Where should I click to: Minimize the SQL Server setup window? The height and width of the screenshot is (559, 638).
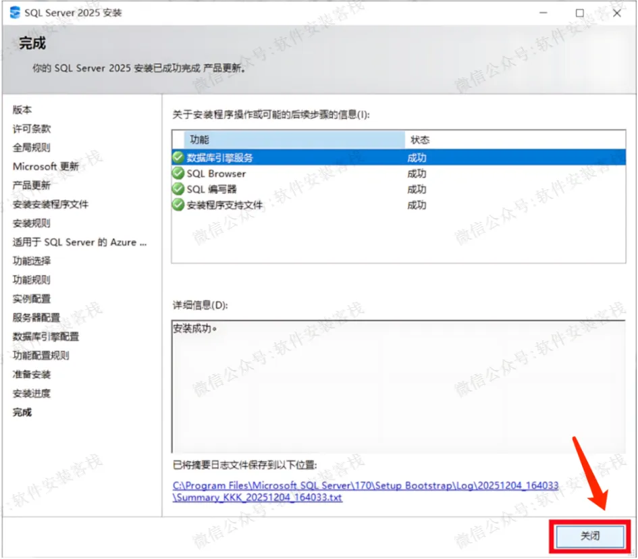[x=543, y=13]
